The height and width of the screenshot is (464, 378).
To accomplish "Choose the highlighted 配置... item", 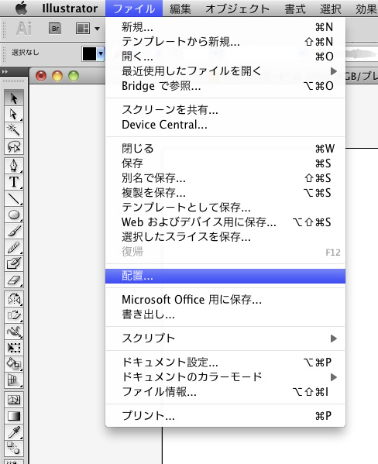I will coord(225,276).
